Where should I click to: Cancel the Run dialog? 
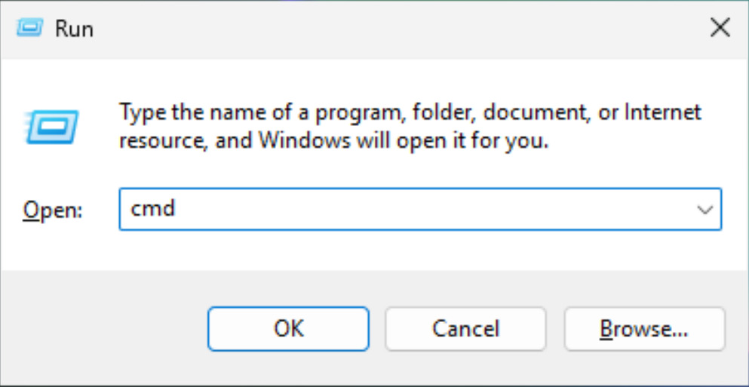[465, 328]
